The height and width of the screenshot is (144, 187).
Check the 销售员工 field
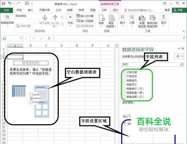(x=124, y=85)
